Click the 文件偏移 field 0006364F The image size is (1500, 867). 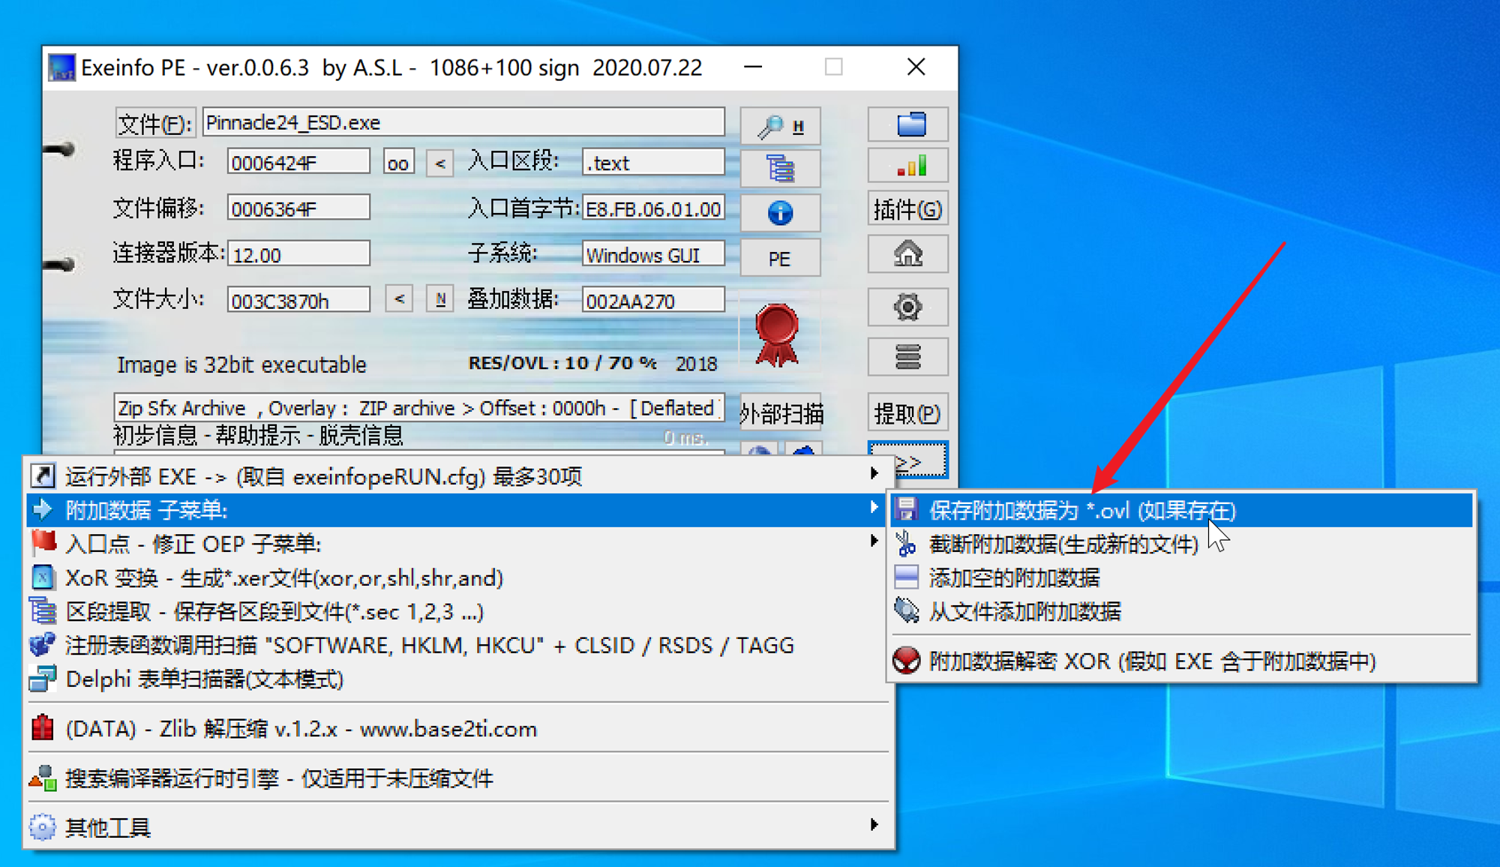point(298,208)
